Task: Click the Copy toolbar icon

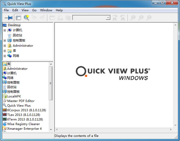Action: 68,18
